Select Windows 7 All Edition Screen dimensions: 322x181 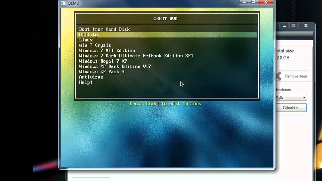click(107, 51)
